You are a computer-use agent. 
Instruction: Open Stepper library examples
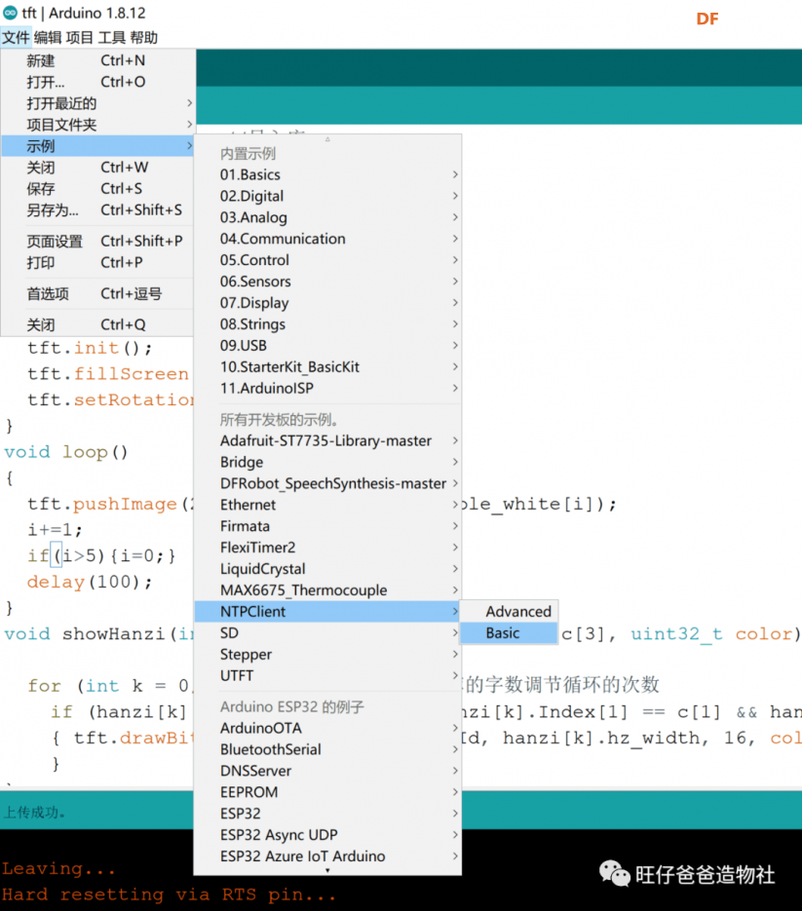point(327,654)
